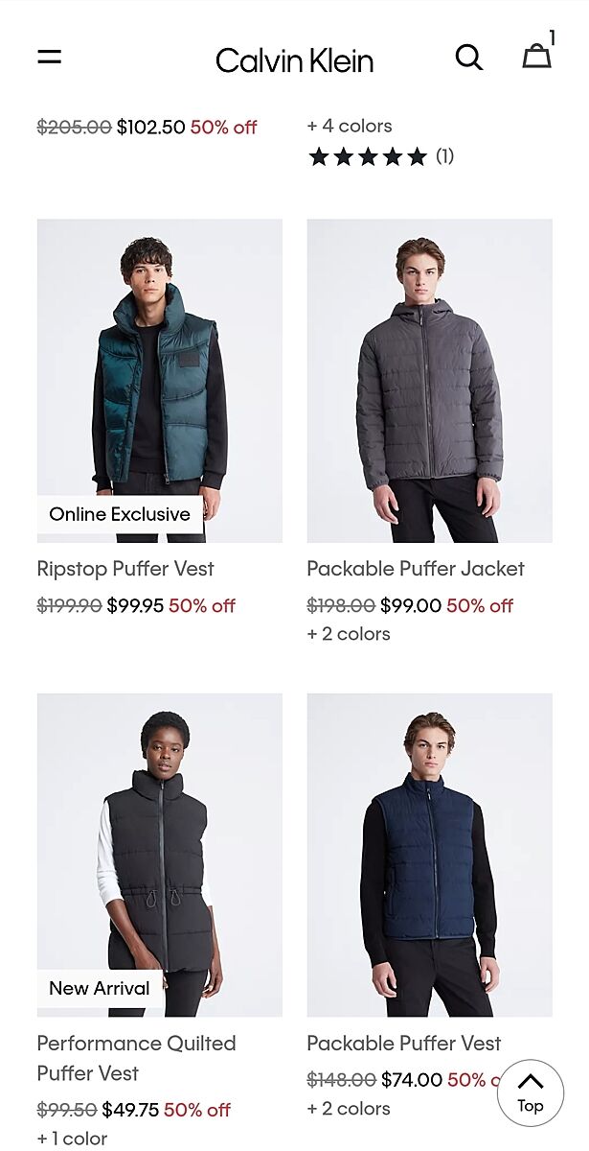589x1151 pixels.
Task: Open the navy Packable Puffer Vest photo
Action: click(x=429, y=855)
